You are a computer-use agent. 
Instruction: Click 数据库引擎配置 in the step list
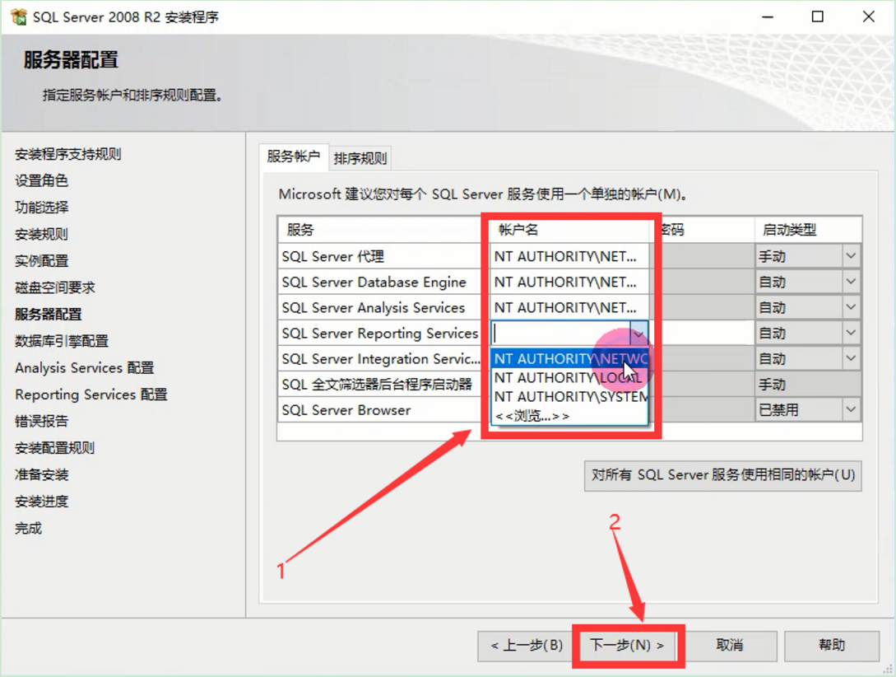(62, 341)
